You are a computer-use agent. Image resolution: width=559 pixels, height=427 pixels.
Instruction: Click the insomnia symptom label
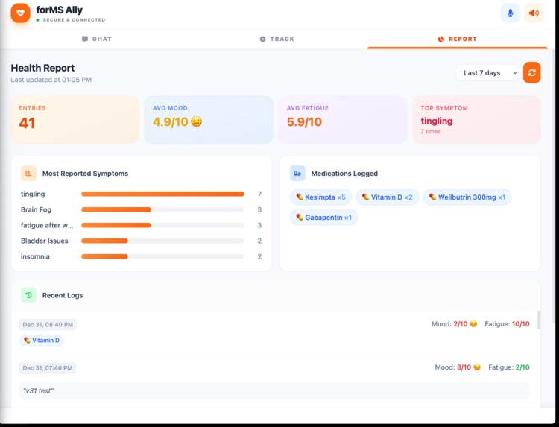click(35, 256)
